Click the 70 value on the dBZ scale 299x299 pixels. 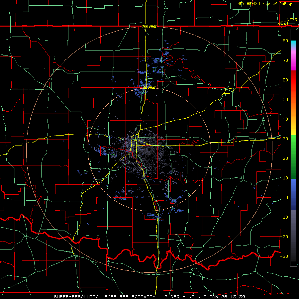[285, 60]
